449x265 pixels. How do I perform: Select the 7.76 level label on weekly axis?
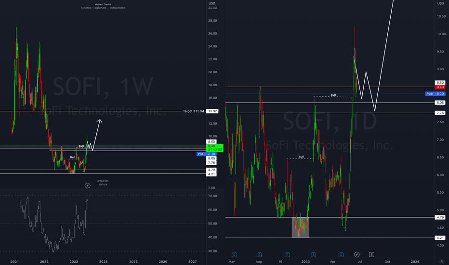pos(211,163)
